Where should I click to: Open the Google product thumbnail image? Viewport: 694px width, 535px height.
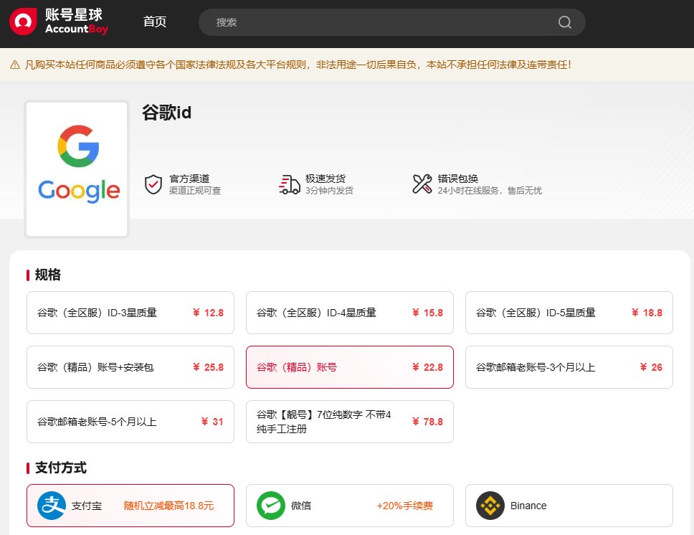point(77,169)
